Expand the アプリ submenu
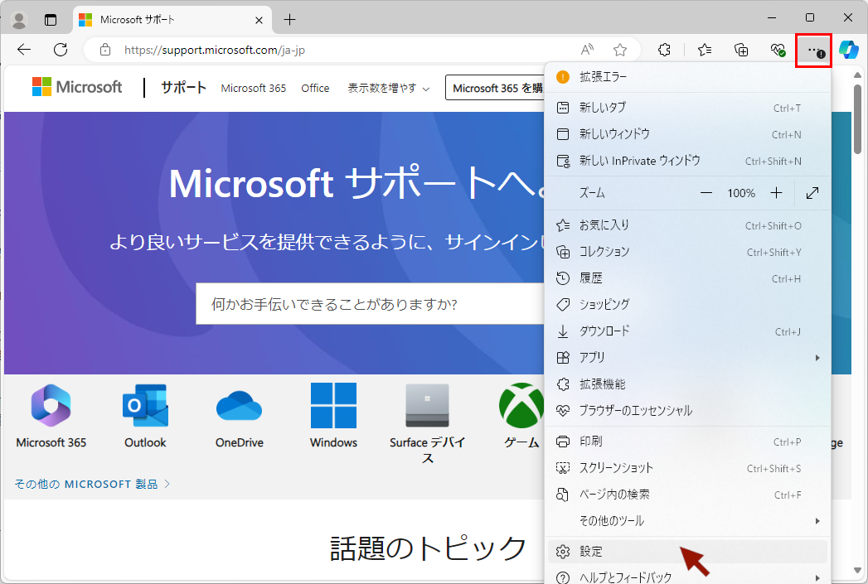This screenshot has width=868, height=584. pyautogui.click(x=687, y=357)
